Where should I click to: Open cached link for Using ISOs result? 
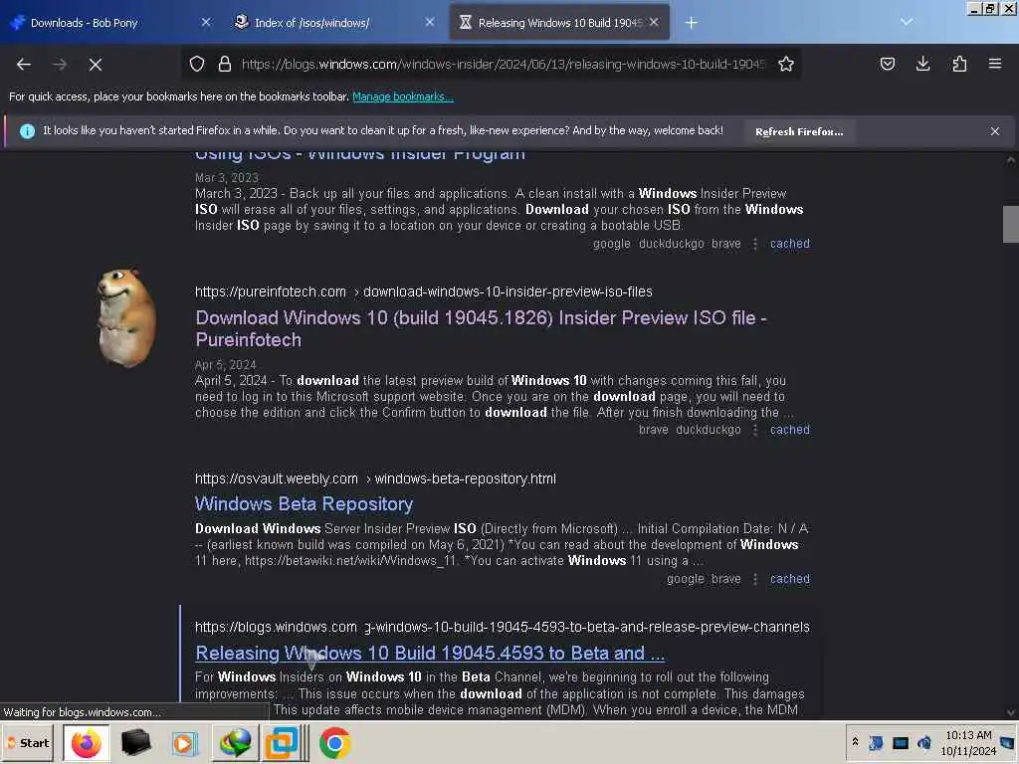click(x=789, y=244)
